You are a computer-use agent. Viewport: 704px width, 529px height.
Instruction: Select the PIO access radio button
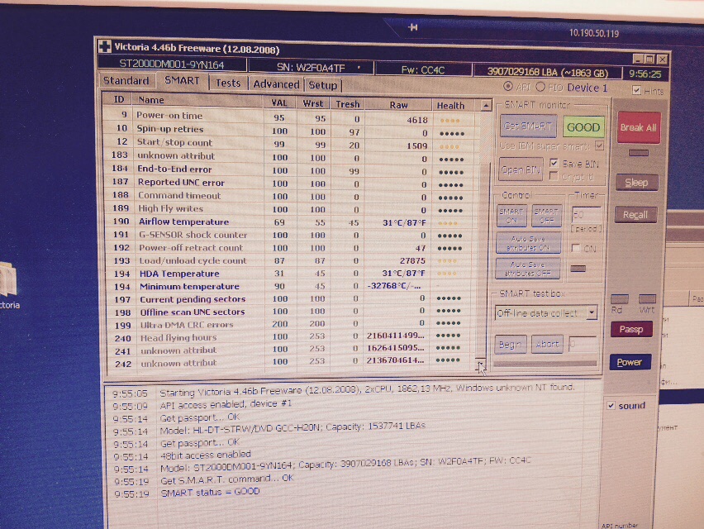pos(540,87)
